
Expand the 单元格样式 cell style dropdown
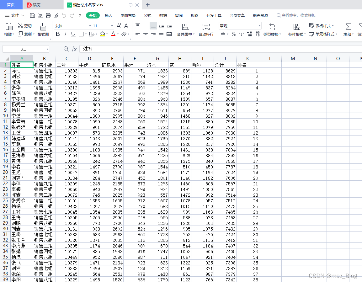(x=336, y=34)
